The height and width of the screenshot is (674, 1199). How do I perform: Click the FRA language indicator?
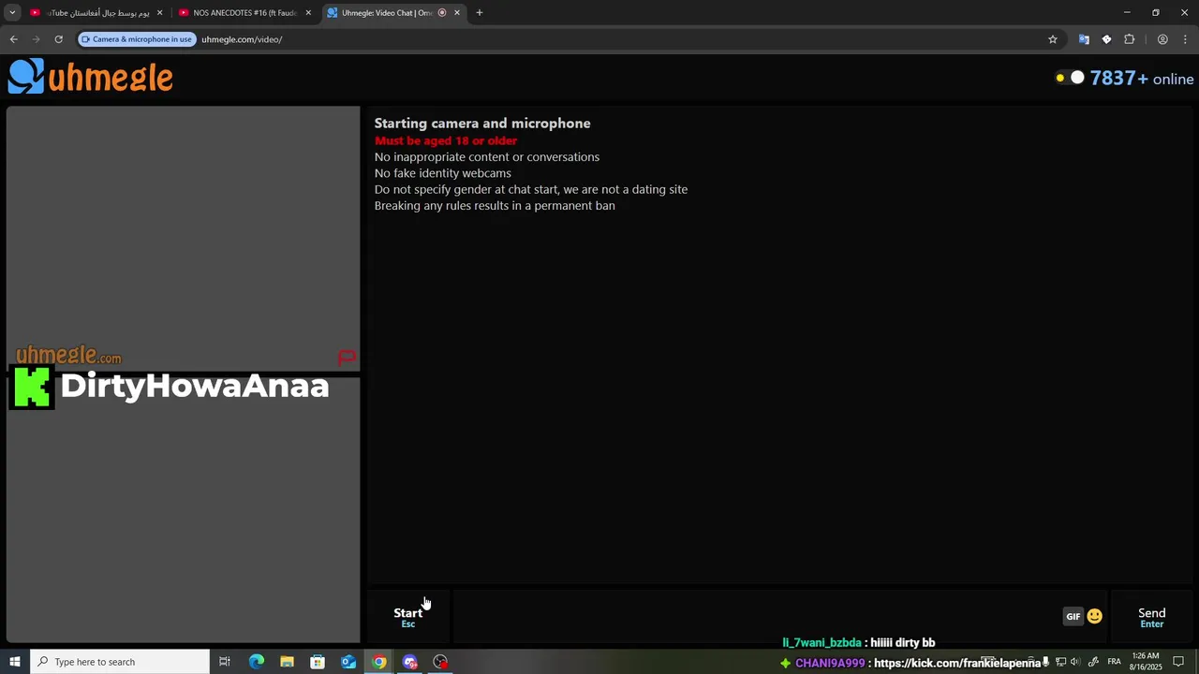1115,662
